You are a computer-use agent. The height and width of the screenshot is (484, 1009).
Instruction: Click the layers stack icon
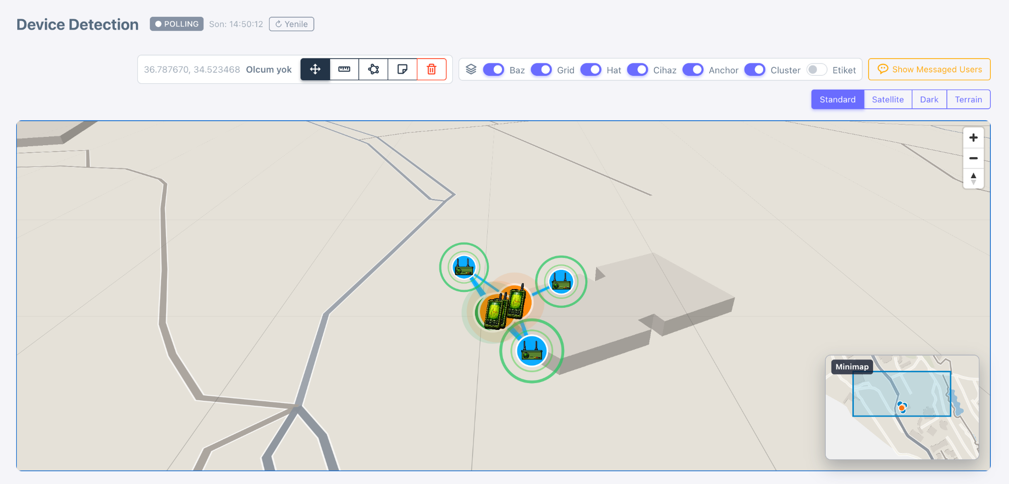471,69
